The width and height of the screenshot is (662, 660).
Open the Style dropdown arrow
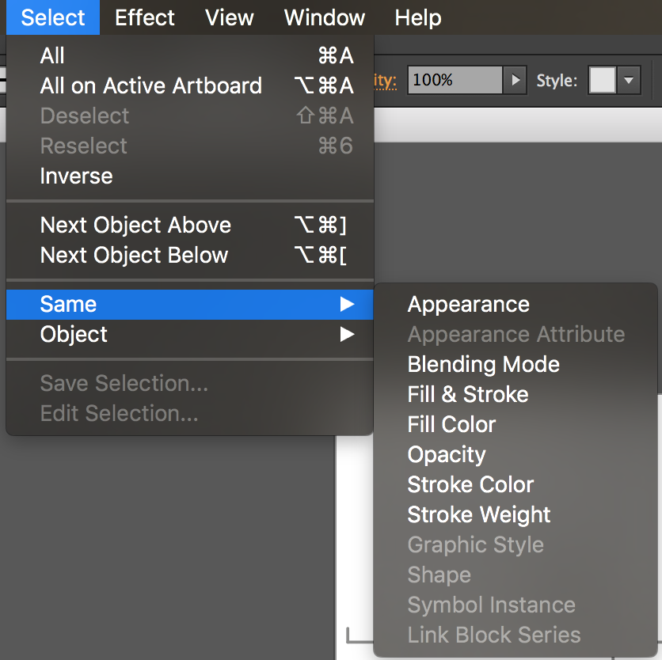(x=630, y=80)
